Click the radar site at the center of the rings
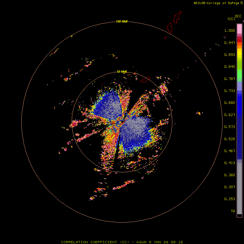The width and height of the screenshot is (244, 244). click(x=122, y=122)
